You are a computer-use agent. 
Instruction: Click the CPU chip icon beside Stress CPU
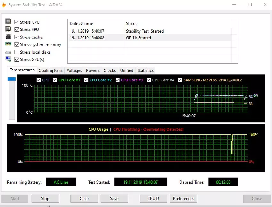8,22
